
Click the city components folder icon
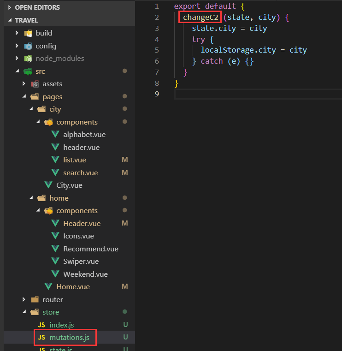(48, 122)
